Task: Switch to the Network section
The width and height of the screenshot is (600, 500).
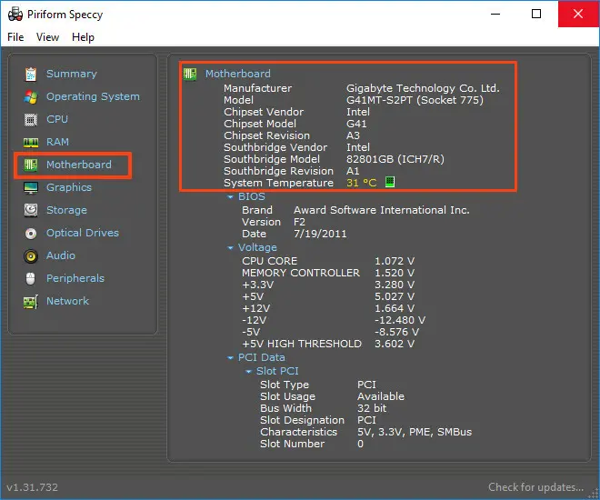Action: (x=68, y=301)
